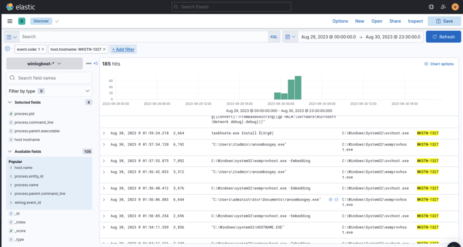Open the winlogbeat-* index pattern dropdown
This screenshot has height=247, width=463.
tap(44, 64)
